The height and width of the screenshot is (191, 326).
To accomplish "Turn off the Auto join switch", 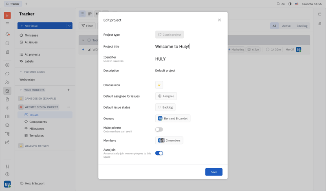I will coord(159,153).
